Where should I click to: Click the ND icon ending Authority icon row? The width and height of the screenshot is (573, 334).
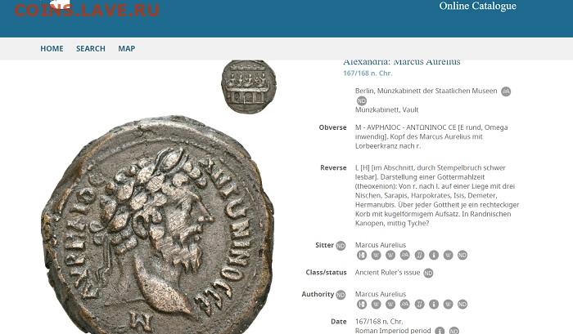pyautogui.click(x=462, y=304)
